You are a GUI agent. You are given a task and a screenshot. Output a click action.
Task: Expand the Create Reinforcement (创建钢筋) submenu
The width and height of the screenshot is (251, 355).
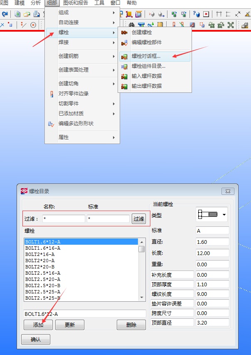pyautogui.click(x=83, y=56)
